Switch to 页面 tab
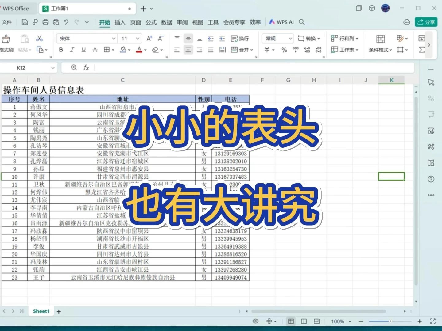The width and height of the screenshot is (442, 331). [x=135, y=22]
